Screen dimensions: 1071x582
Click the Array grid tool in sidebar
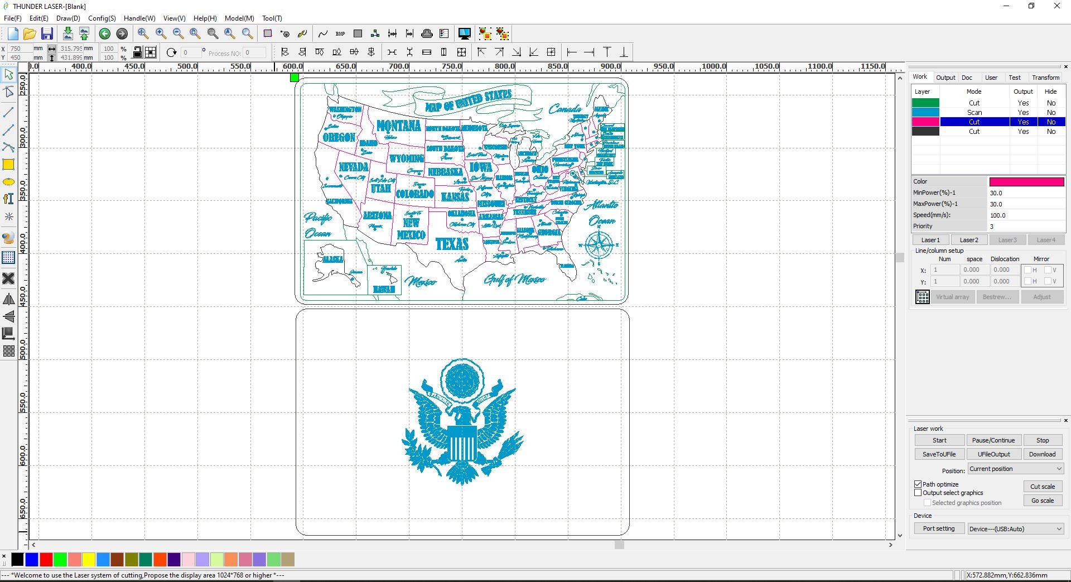tap(8, 351)
